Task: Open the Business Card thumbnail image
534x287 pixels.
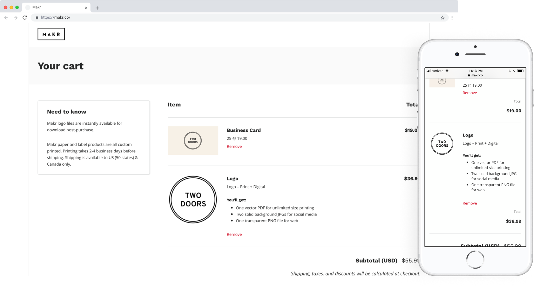Action: click(193, 140)
